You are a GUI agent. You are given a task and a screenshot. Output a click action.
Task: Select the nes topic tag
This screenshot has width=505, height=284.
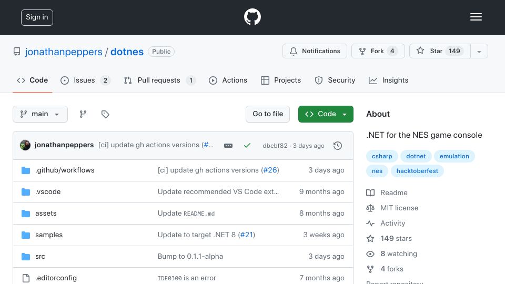click(x=377, y=171)
